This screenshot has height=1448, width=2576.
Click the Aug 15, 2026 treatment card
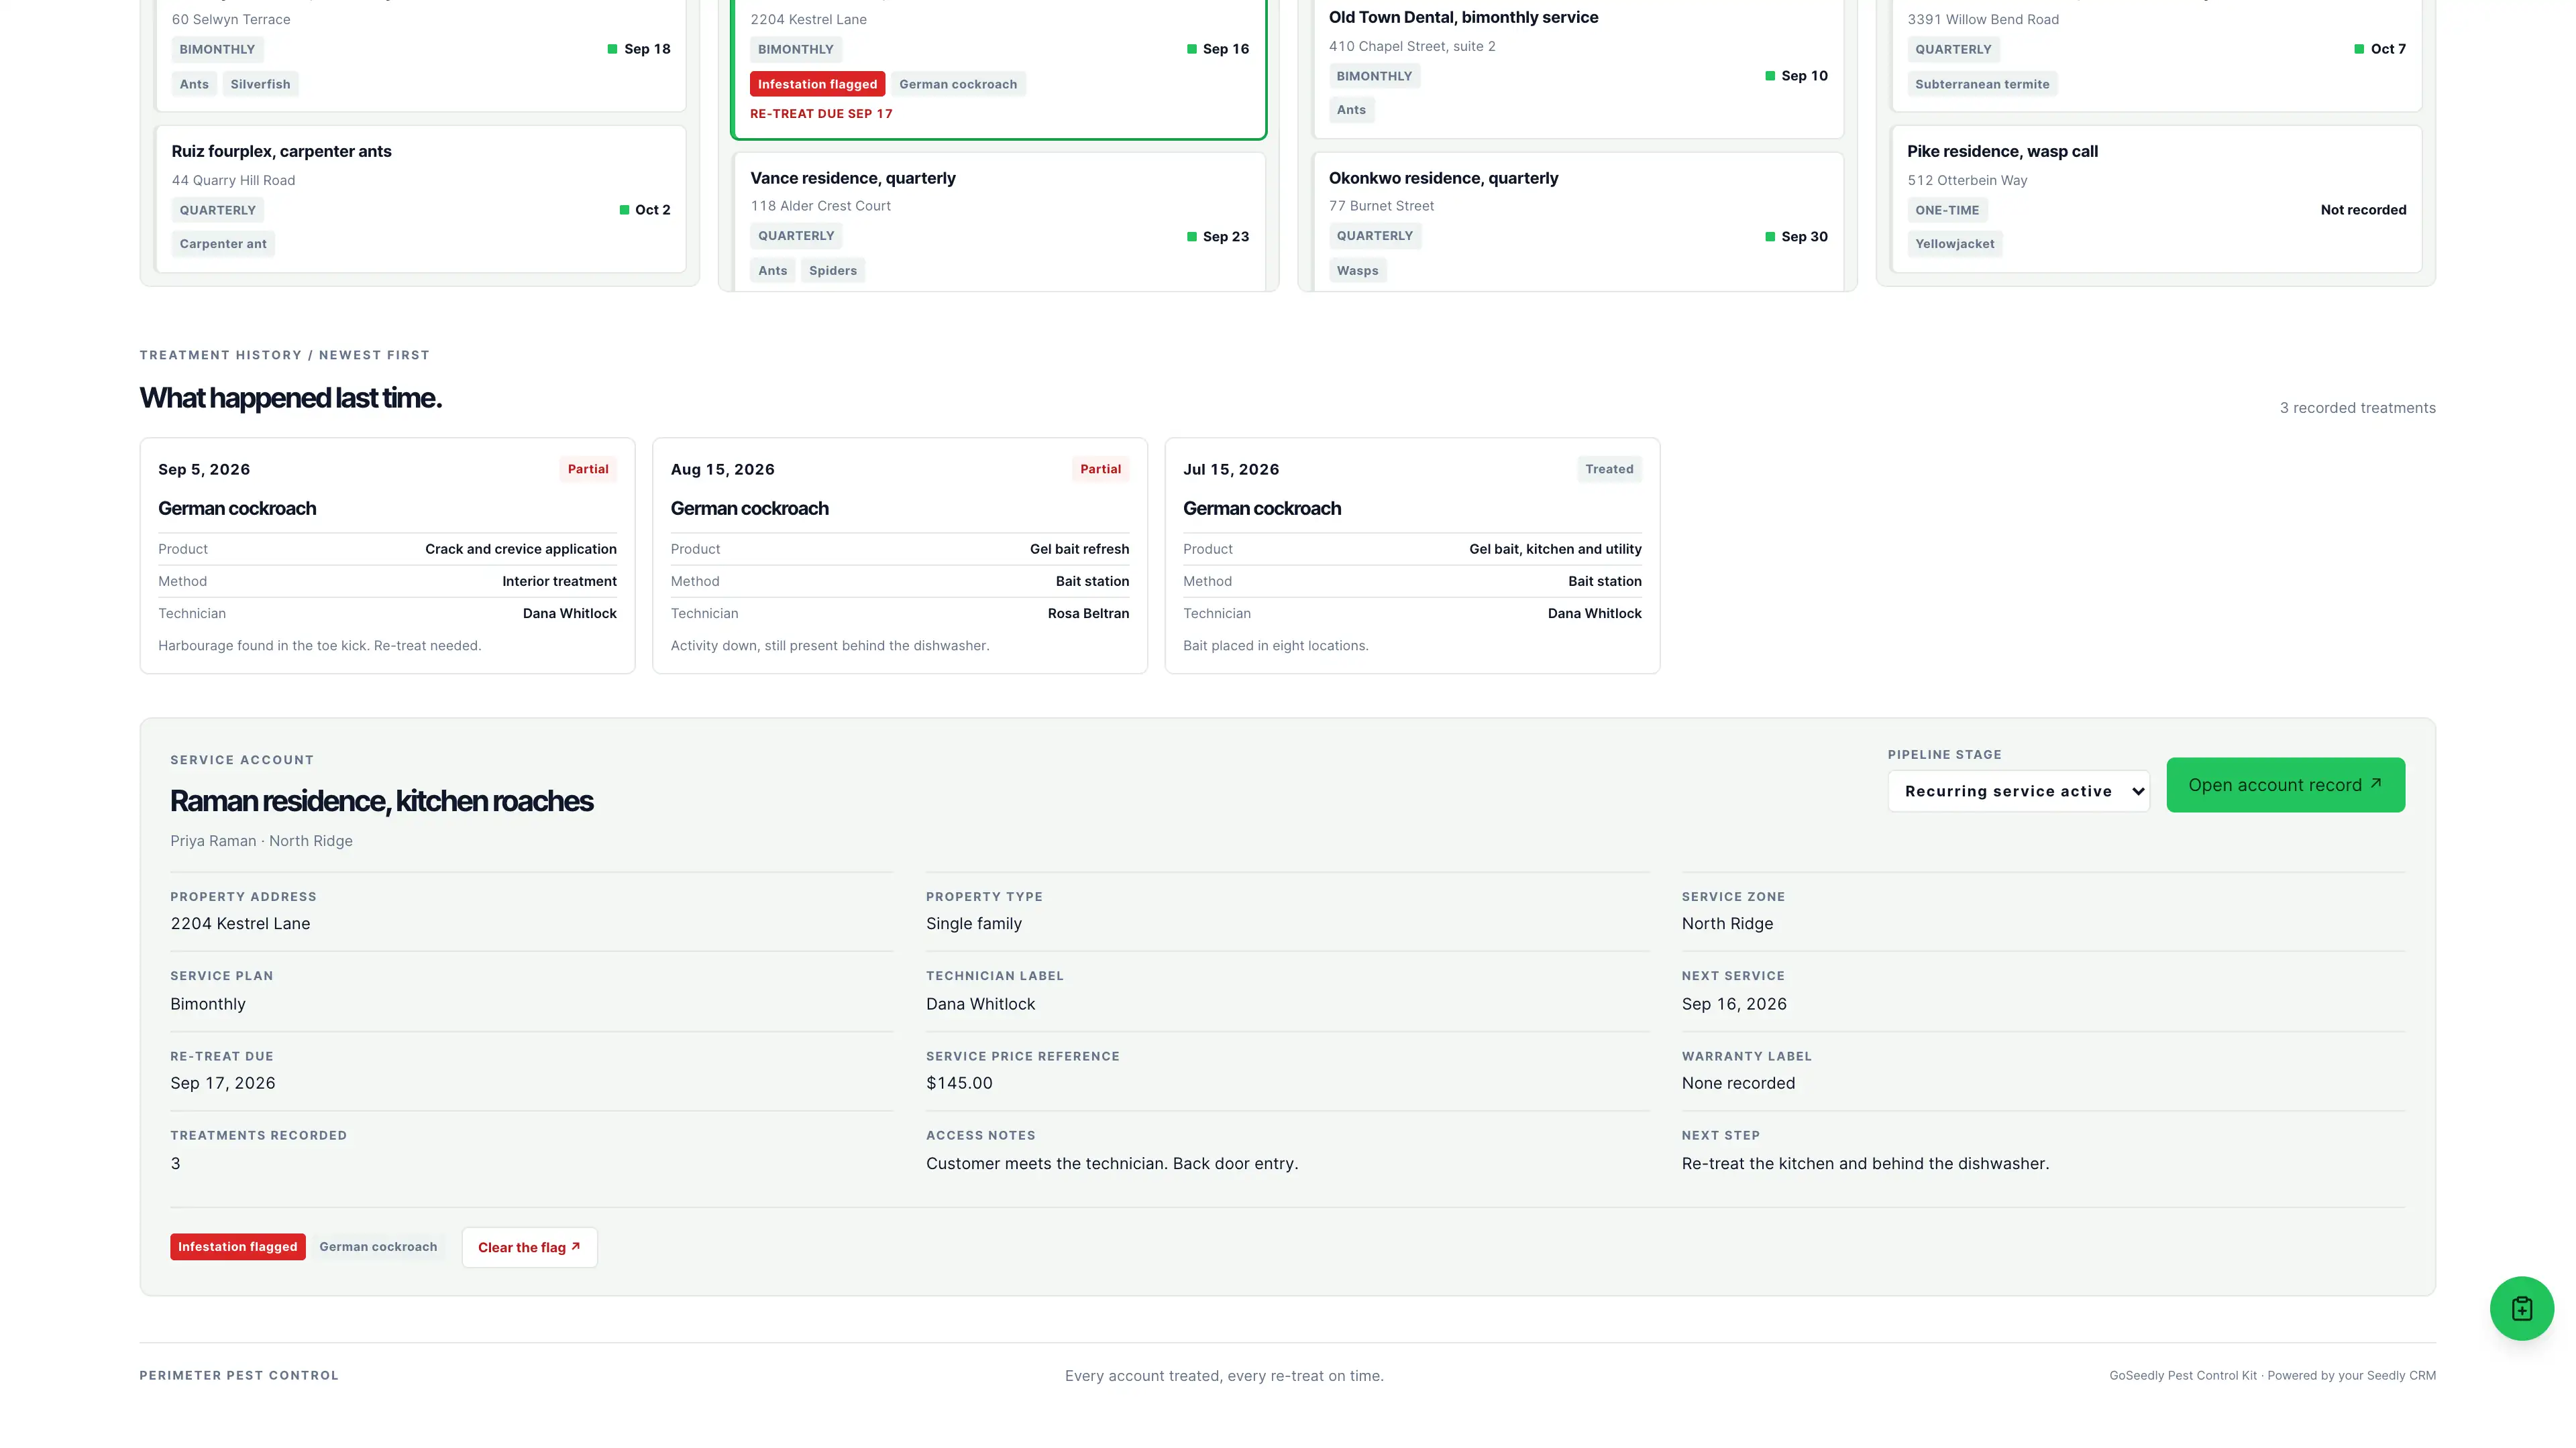pos(899,556)
